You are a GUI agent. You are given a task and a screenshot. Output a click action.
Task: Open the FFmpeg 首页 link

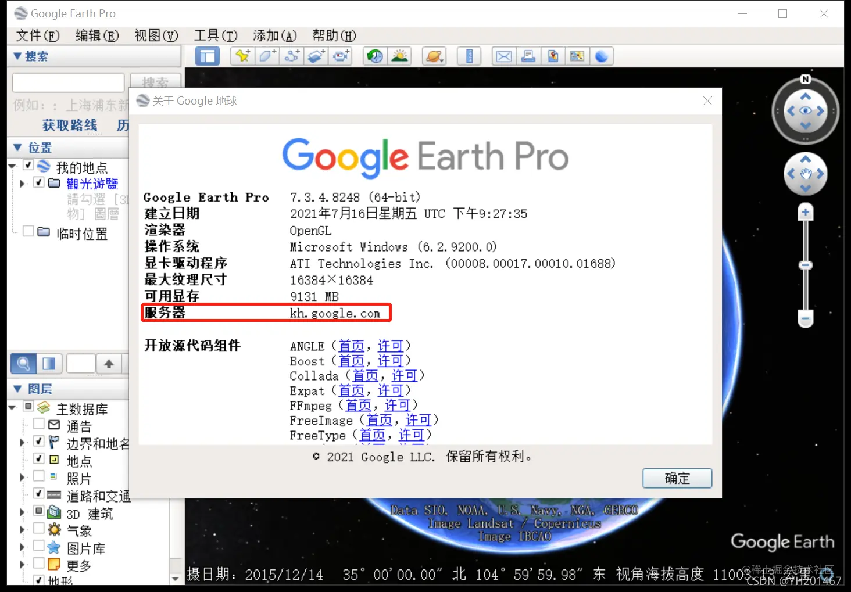358,405
